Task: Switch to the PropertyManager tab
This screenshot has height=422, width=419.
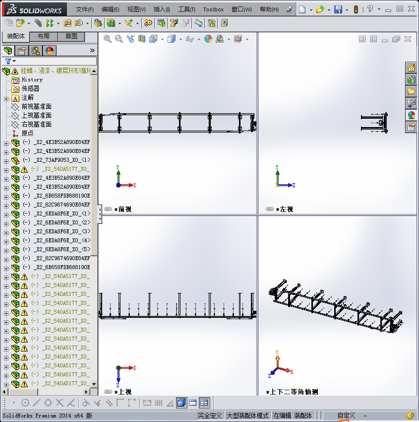Action: click(x=22, y=50)
